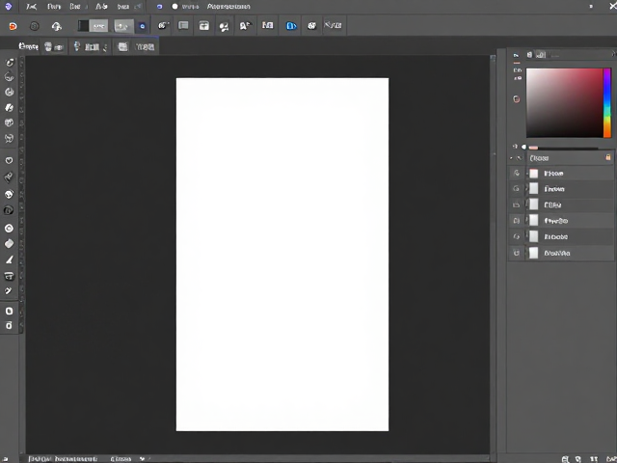This screenshot has width=617, height=463.
Task: Click the small blue-dot square toolbar button
Action: [x=143, y=26]
